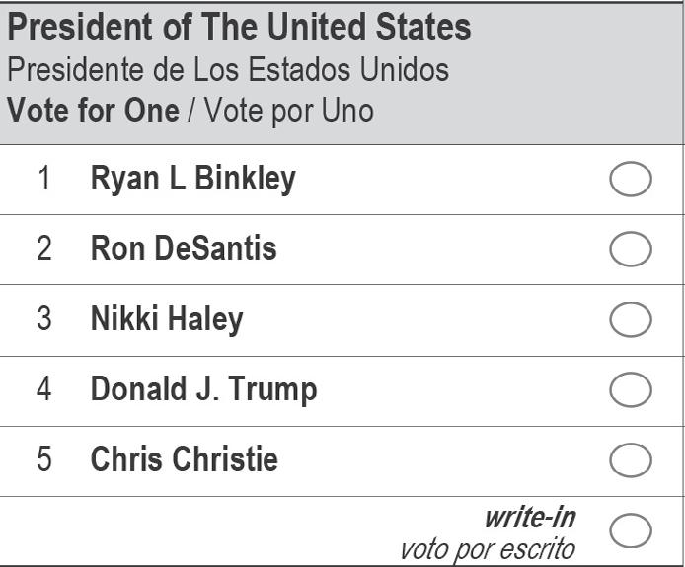Click the Donald J. Trump candidate name
The height and width of the screenshot is (567, 685).
(203, 389)
